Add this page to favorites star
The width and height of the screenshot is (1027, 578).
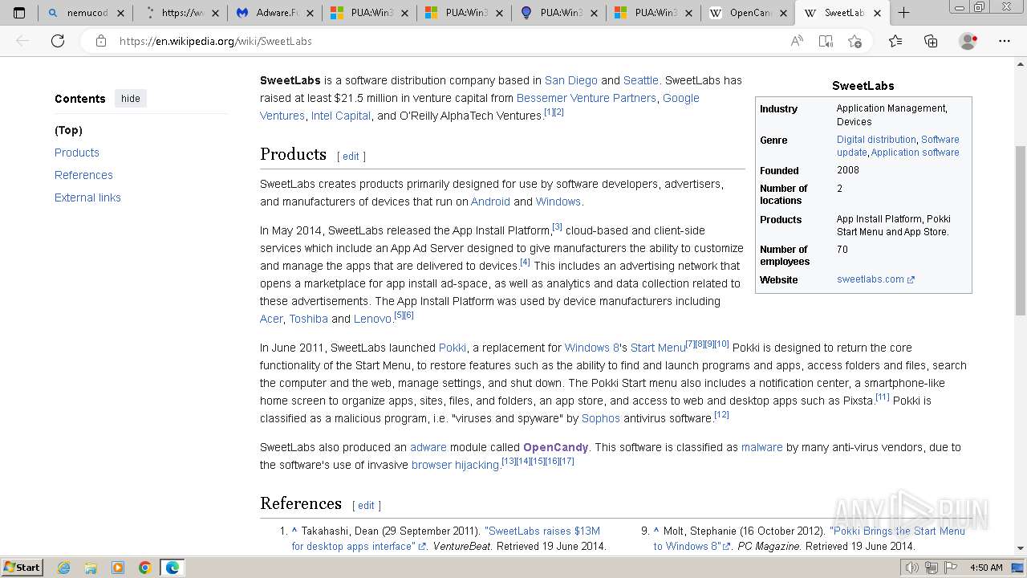pyautogui.click(x=854, y=41)
